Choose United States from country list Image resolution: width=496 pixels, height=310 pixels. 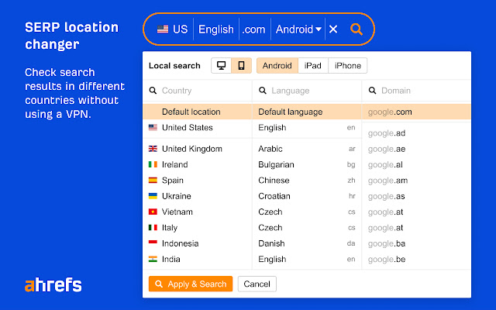click(198, 127)
